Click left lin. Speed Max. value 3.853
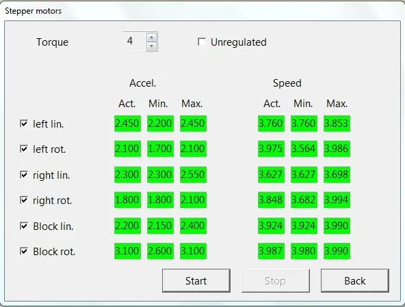 click(x=337, y=123)
